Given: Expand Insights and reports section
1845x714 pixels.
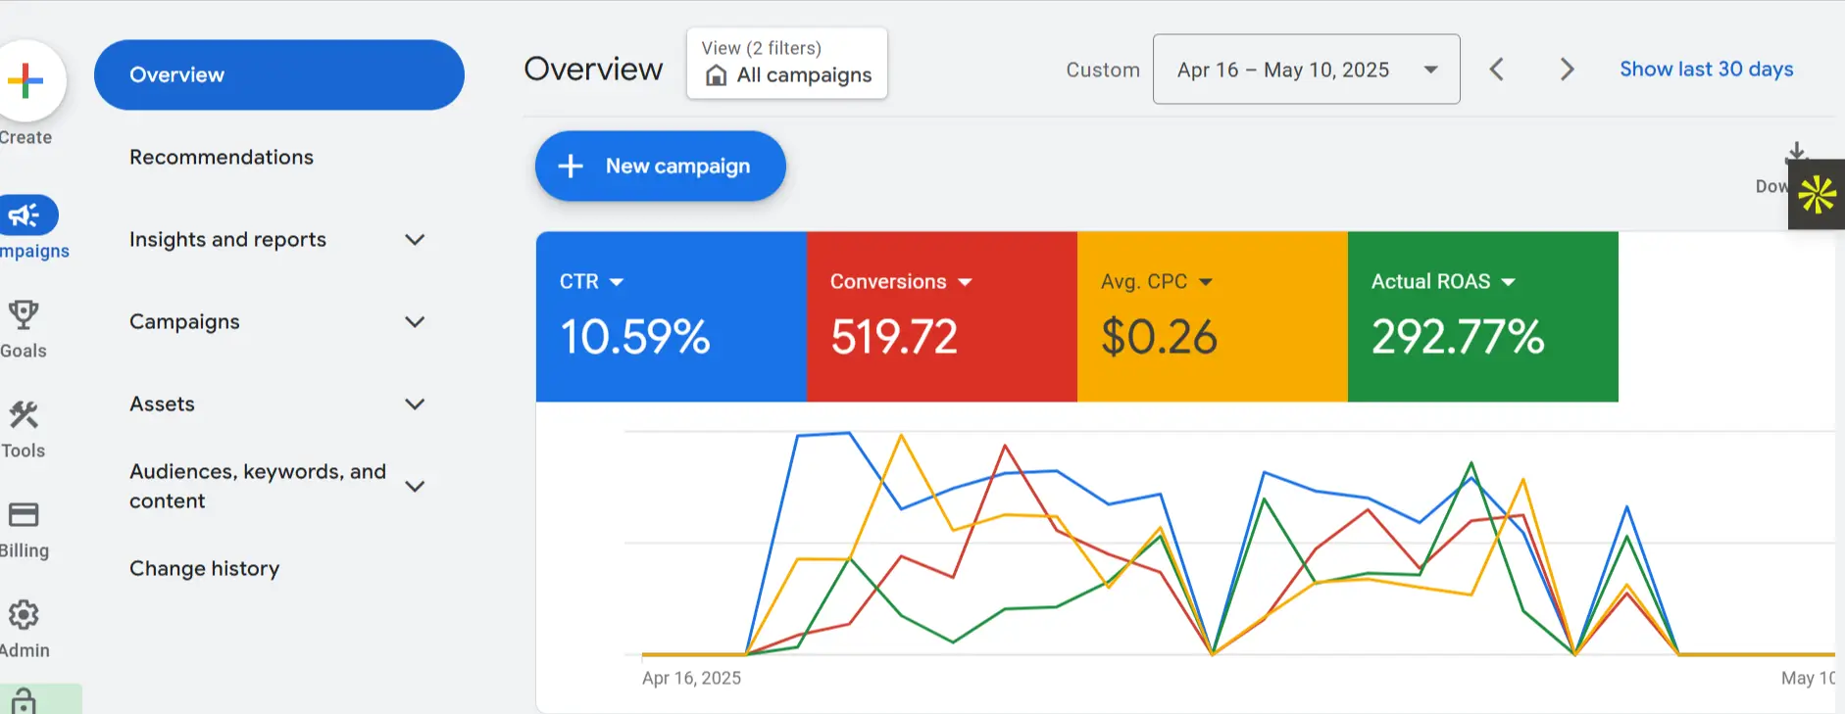Looking at the screenshot, I should (x=415, y=240).
